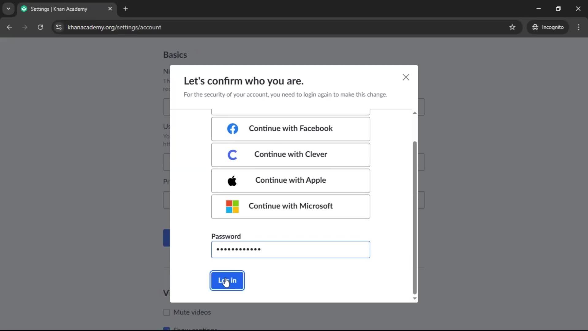Click the dialog scrollbar thumb
588x331 pixels.
(x=415, y=218)
